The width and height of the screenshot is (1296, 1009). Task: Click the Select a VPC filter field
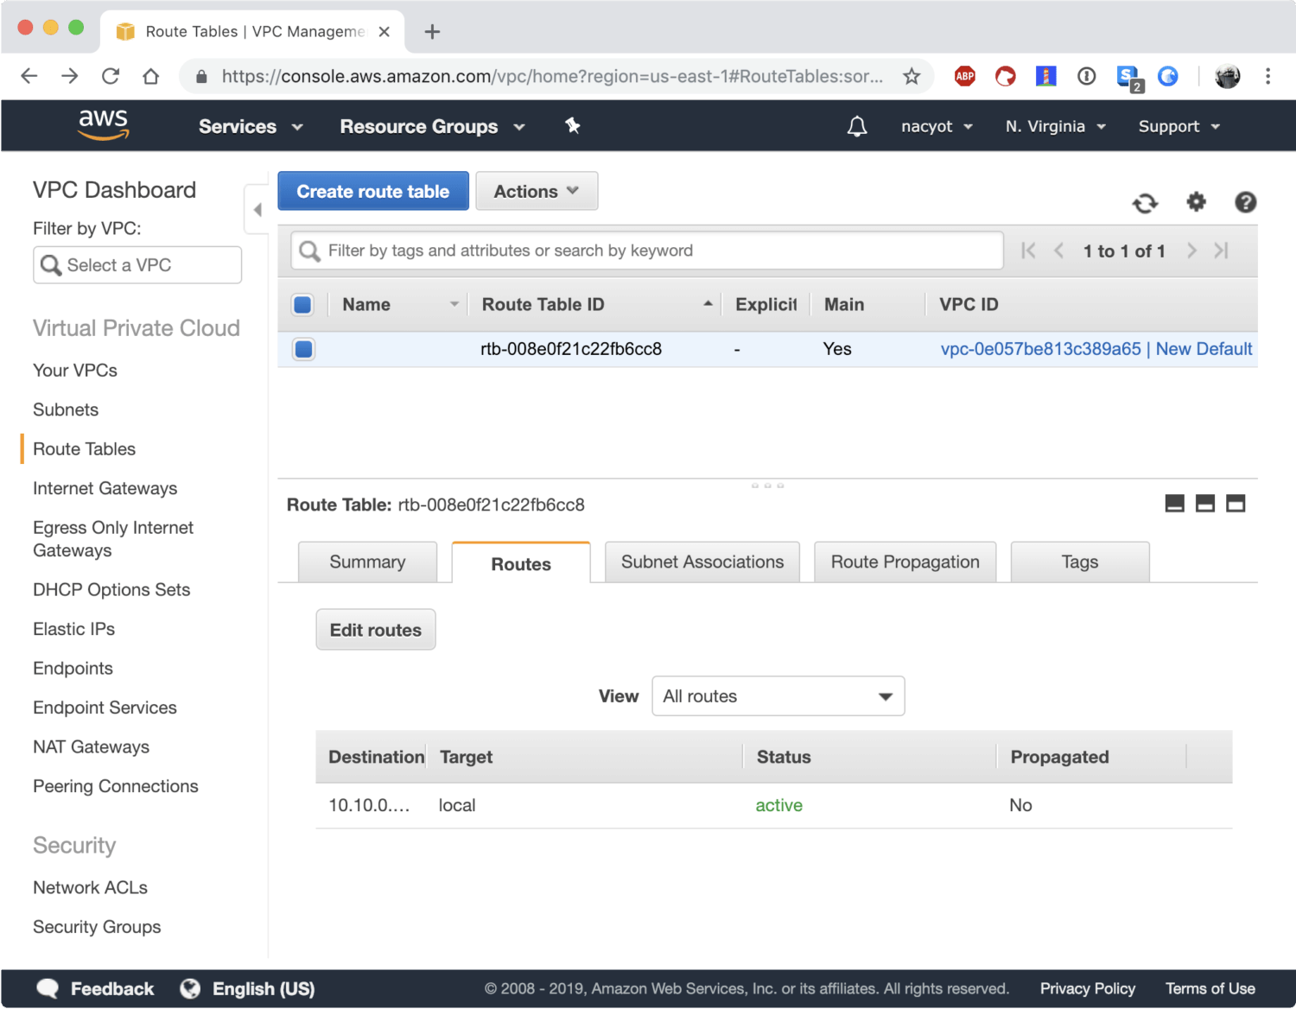point(137,265)
